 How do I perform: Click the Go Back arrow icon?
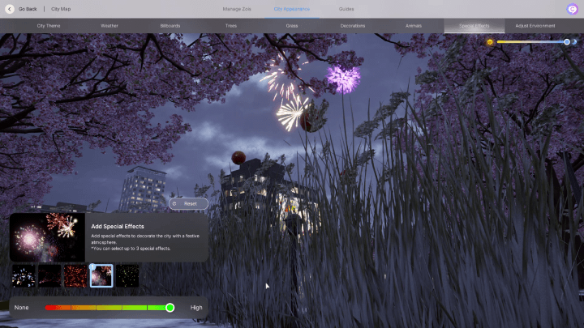coord(10,8)
